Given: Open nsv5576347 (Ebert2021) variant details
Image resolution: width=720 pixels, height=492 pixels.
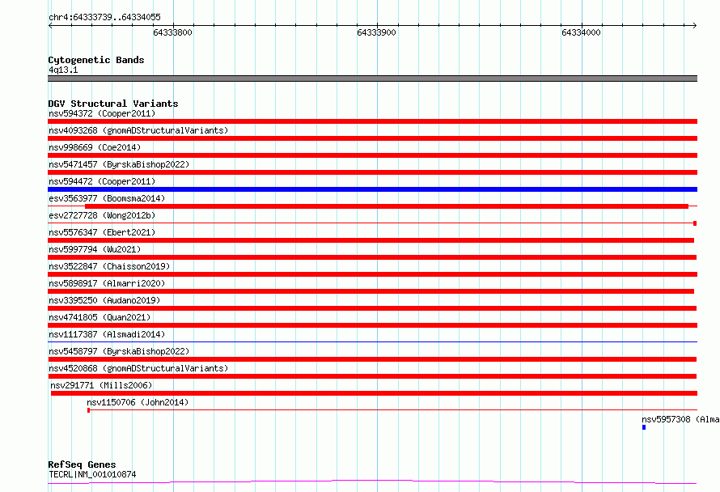Looking at the screenshot, I should (102, 232).
